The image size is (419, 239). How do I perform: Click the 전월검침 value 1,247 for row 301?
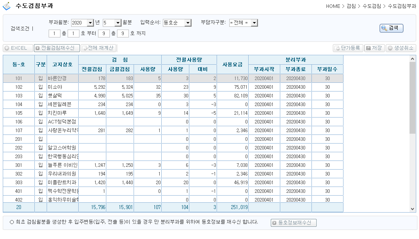point(92,165)
